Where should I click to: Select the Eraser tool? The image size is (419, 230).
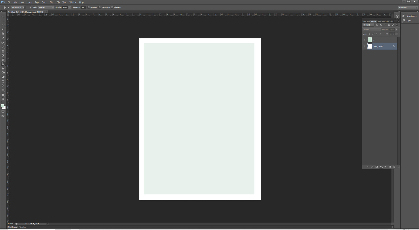pyautogui.click(x=3, y=60)
